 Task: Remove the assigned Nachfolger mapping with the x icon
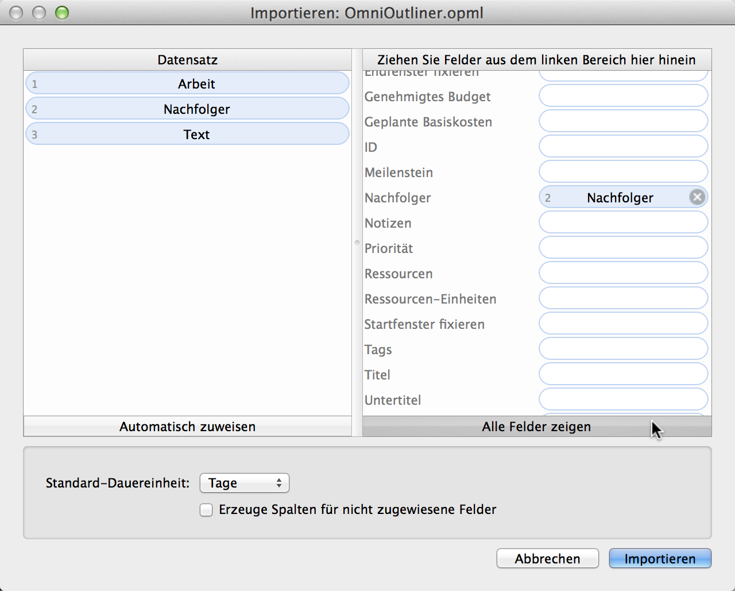tap(697, 197)
